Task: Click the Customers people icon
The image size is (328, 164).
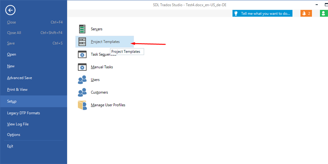Action: pyautogui.click(x=82, y=92)
